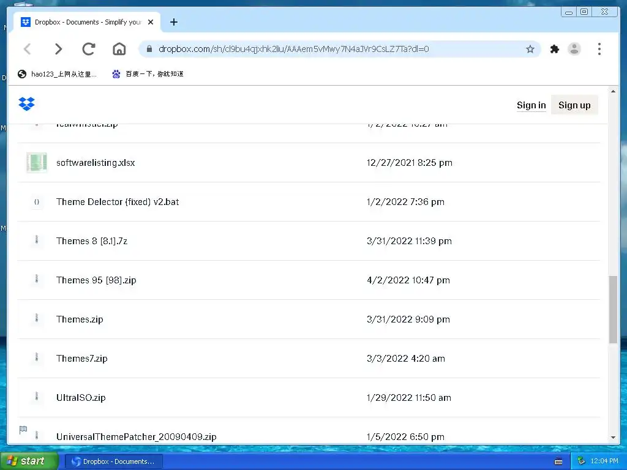Open the Windows Start menu
The width and height of the screenshot is (627, 470).
tap(29, 461)
